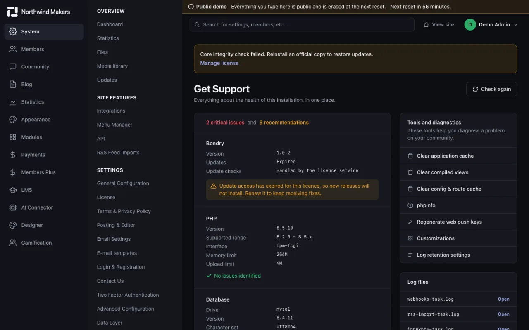Open the License settings page
Screen dimensions: 529x330
106,197
